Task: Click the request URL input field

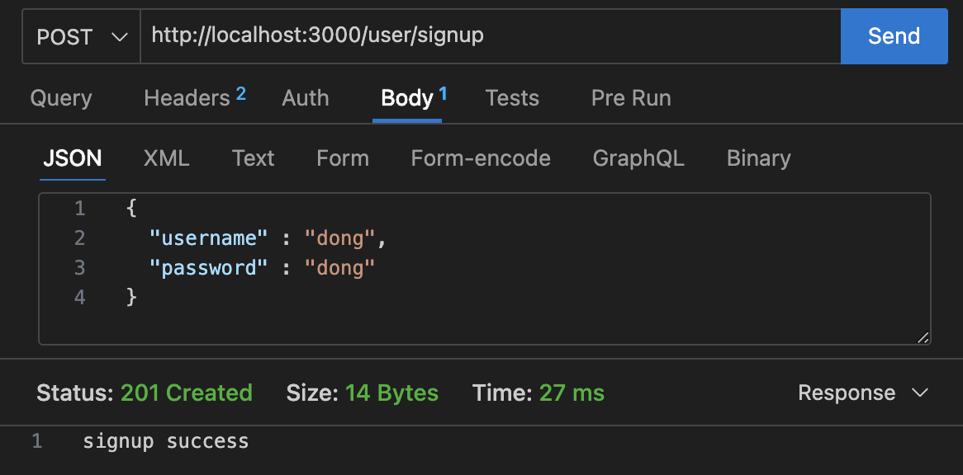Action: pos(490,37)
